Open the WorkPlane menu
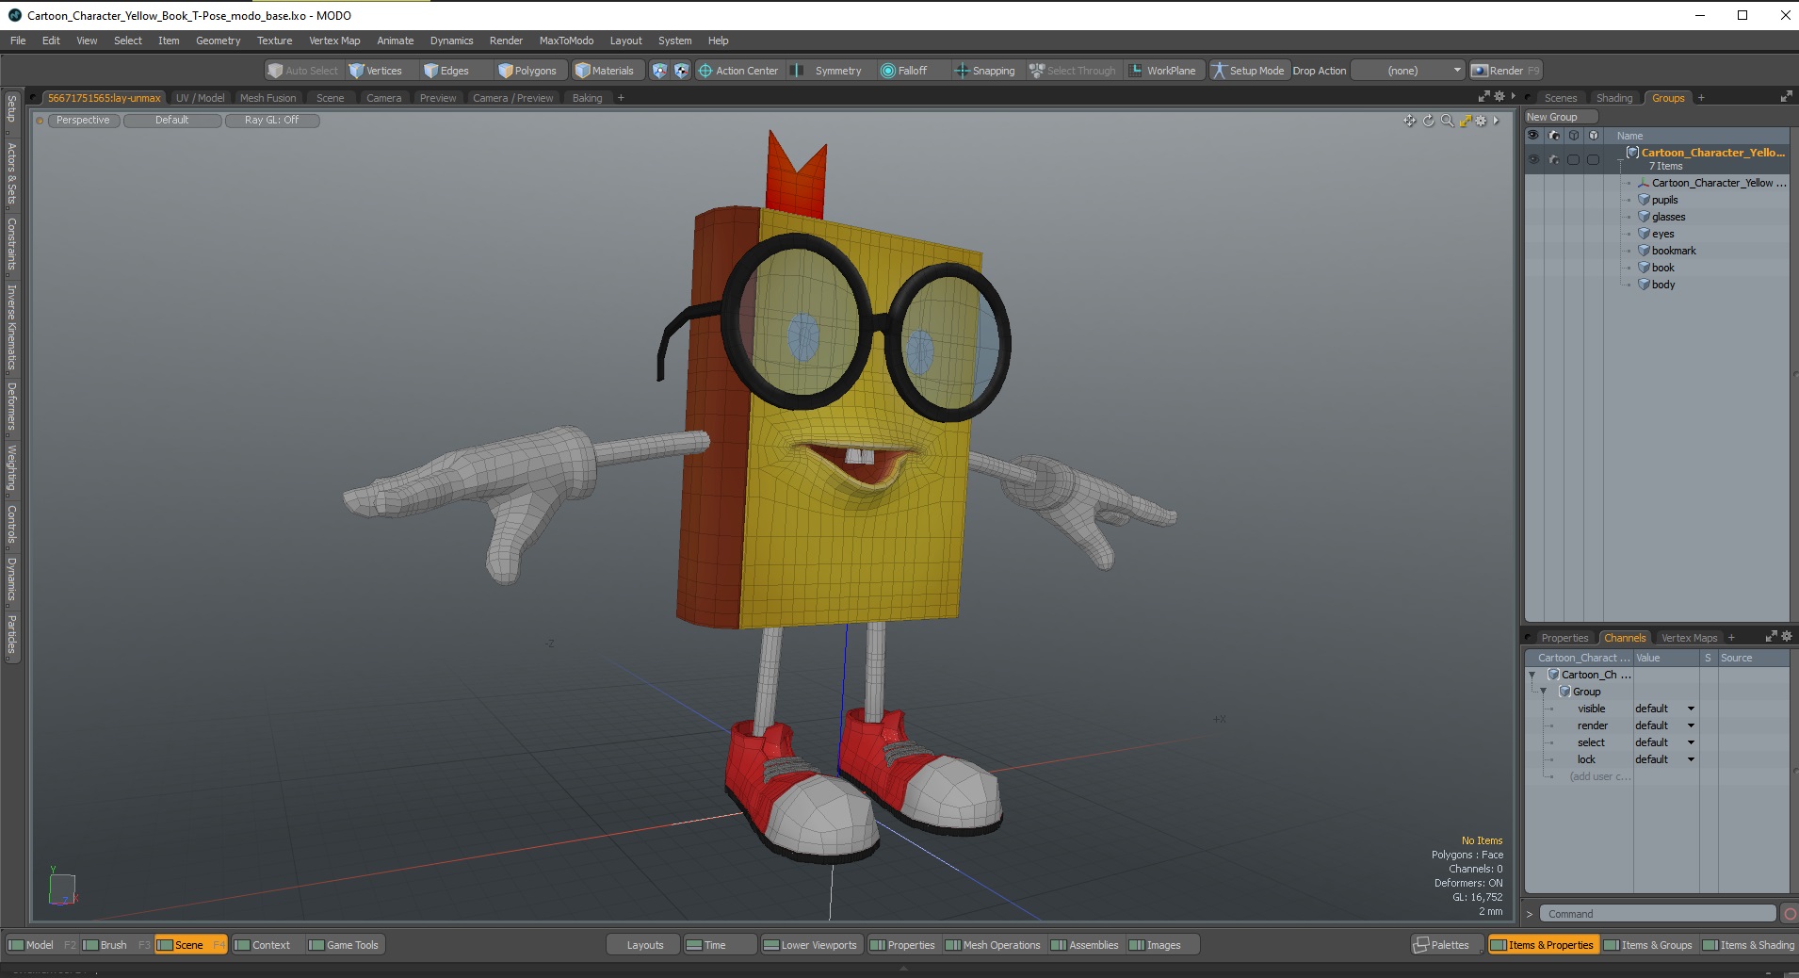 (1163, 71)
